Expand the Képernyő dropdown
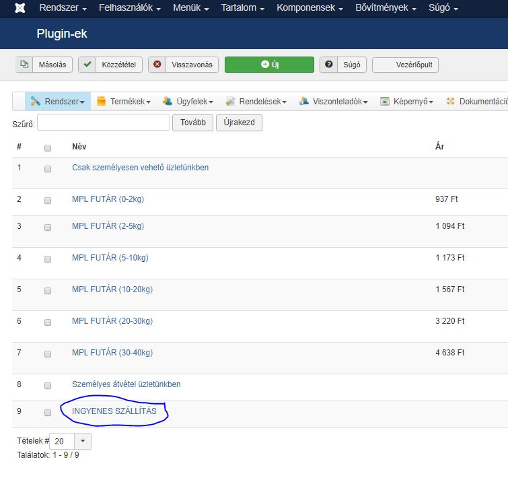The height and width of the screenshot is (482, 508). pos(431,102)
